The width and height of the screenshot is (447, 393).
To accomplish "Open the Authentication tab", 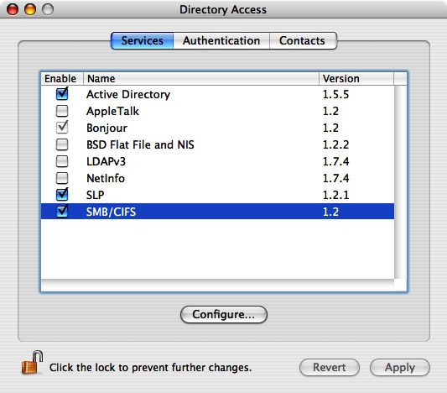I will tap(221, 40).
